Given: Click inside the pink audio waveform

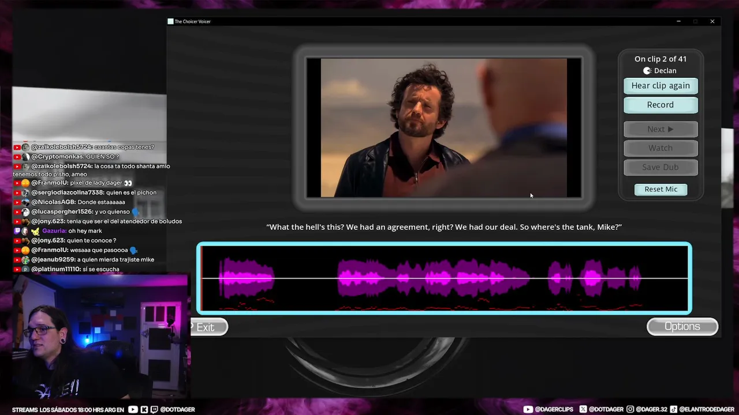Looking at the screenshot, I should click(x=444, y=278).
